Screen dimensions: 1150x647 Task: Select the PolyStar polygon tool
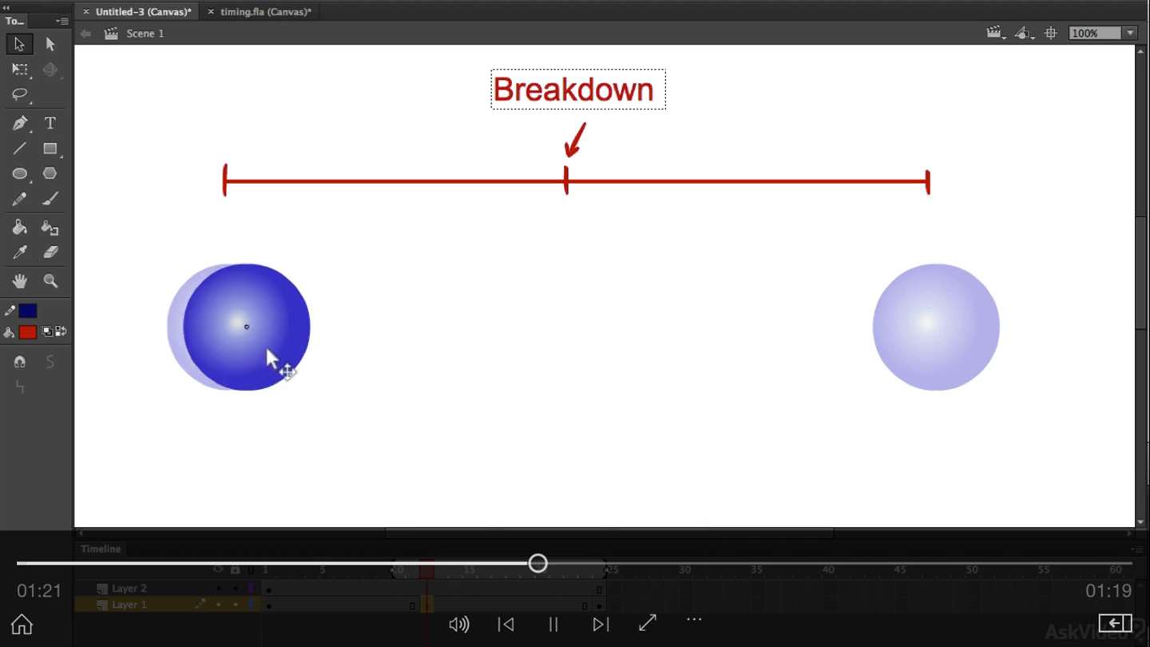(x=50, y=173)
